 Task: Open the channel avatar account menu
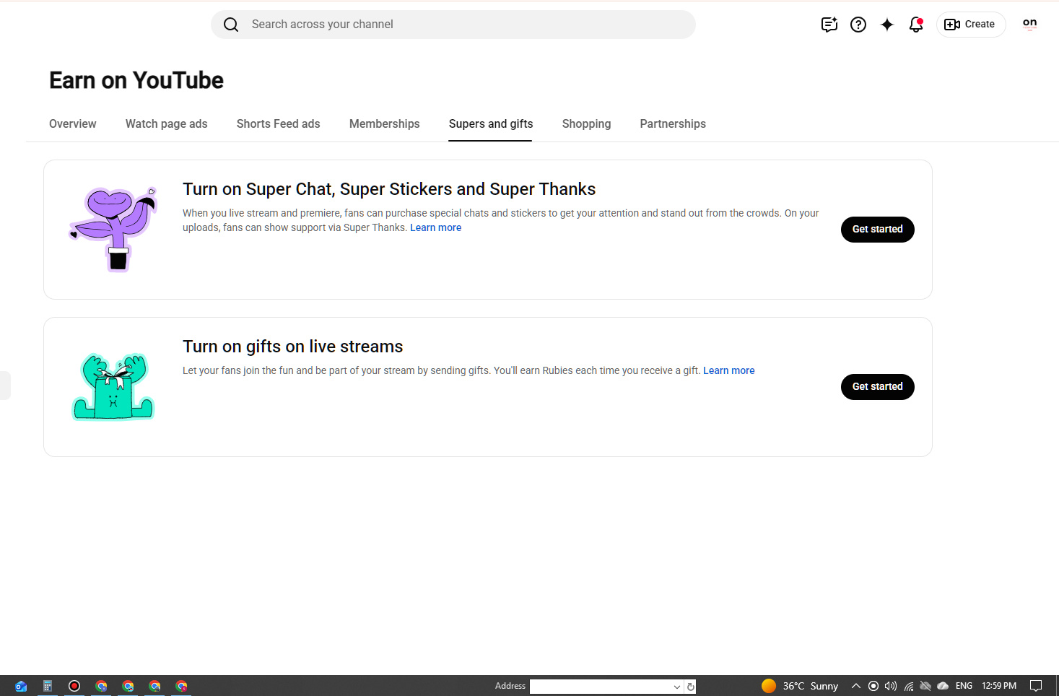pos(1030,24)
